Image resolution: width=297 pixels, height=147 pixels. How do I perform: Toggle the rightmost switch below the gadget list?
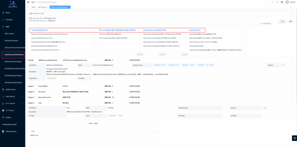(183, 54)
